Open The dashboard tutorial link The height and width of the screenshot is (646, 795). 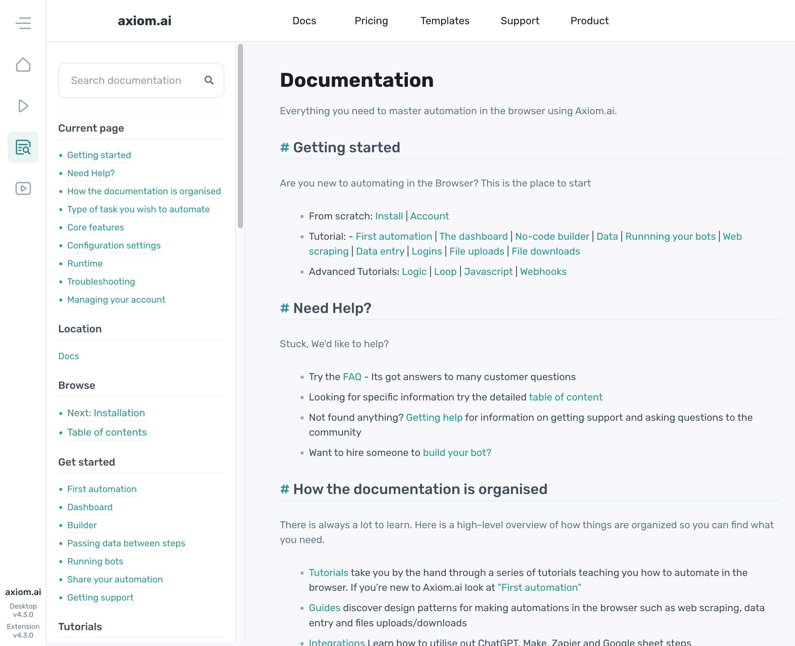473,236
